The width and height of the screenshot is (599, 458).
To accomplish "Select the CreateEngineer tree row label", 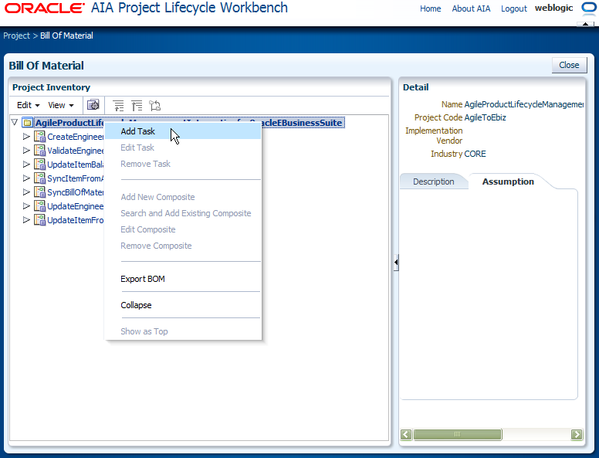I will tap(75, 137).
